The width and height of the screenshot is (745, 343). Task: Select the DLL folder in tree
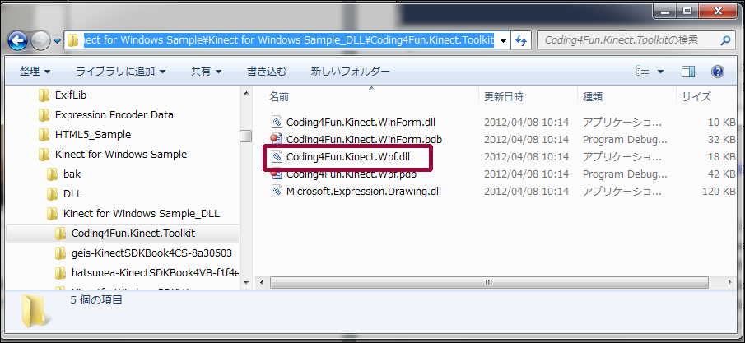point(72,194)
